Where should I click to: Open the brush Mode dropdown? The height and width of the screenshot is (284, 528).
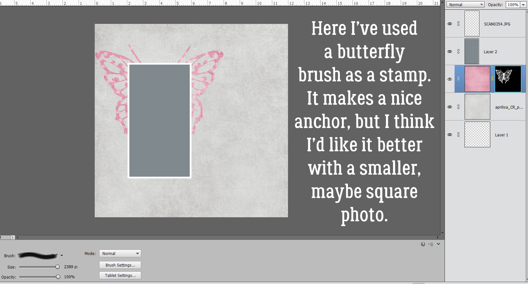[120, 253]
